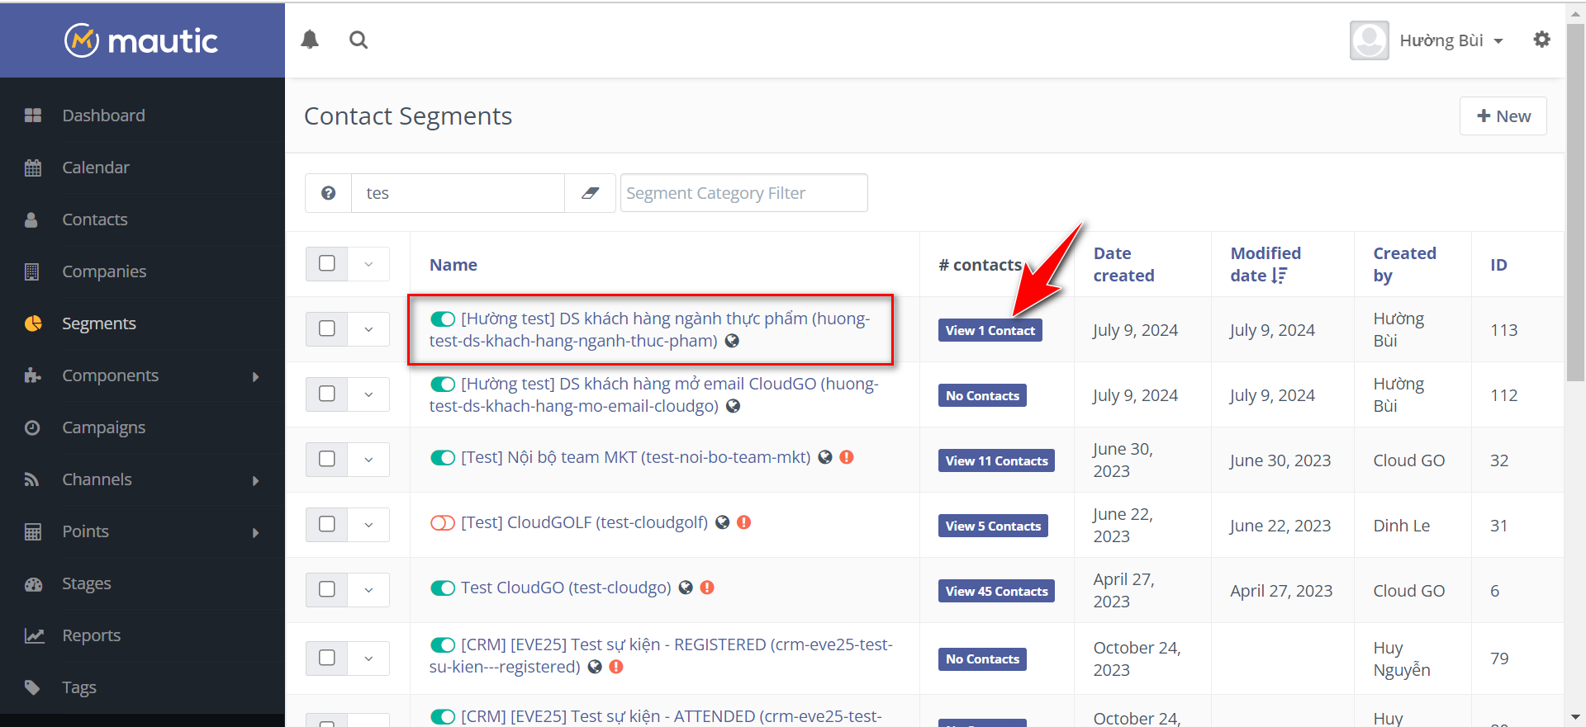Click the eraser icon to clear search
This screenshot has height=727, width=1586.
(590, 193)
